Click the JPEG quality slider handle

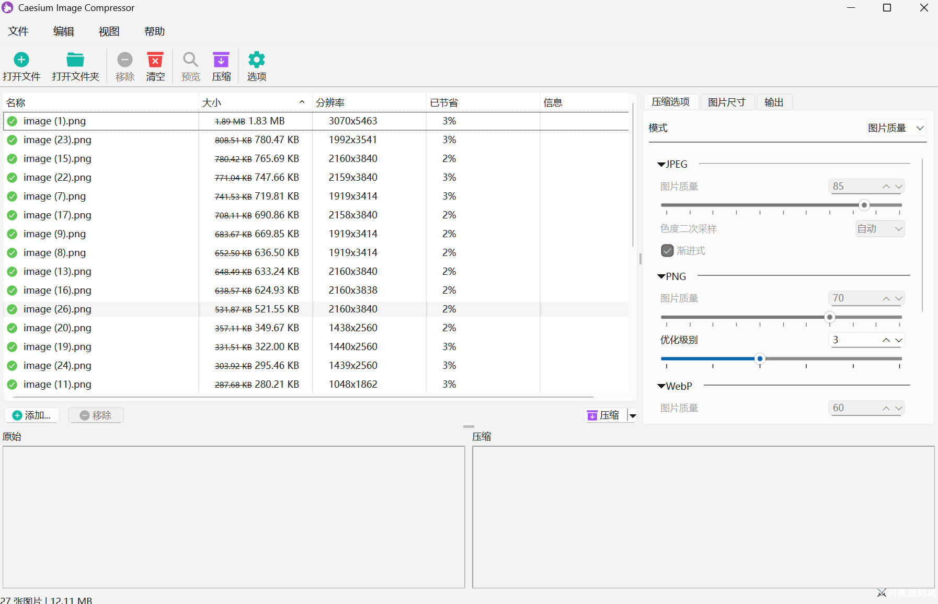tap(864, 205)
